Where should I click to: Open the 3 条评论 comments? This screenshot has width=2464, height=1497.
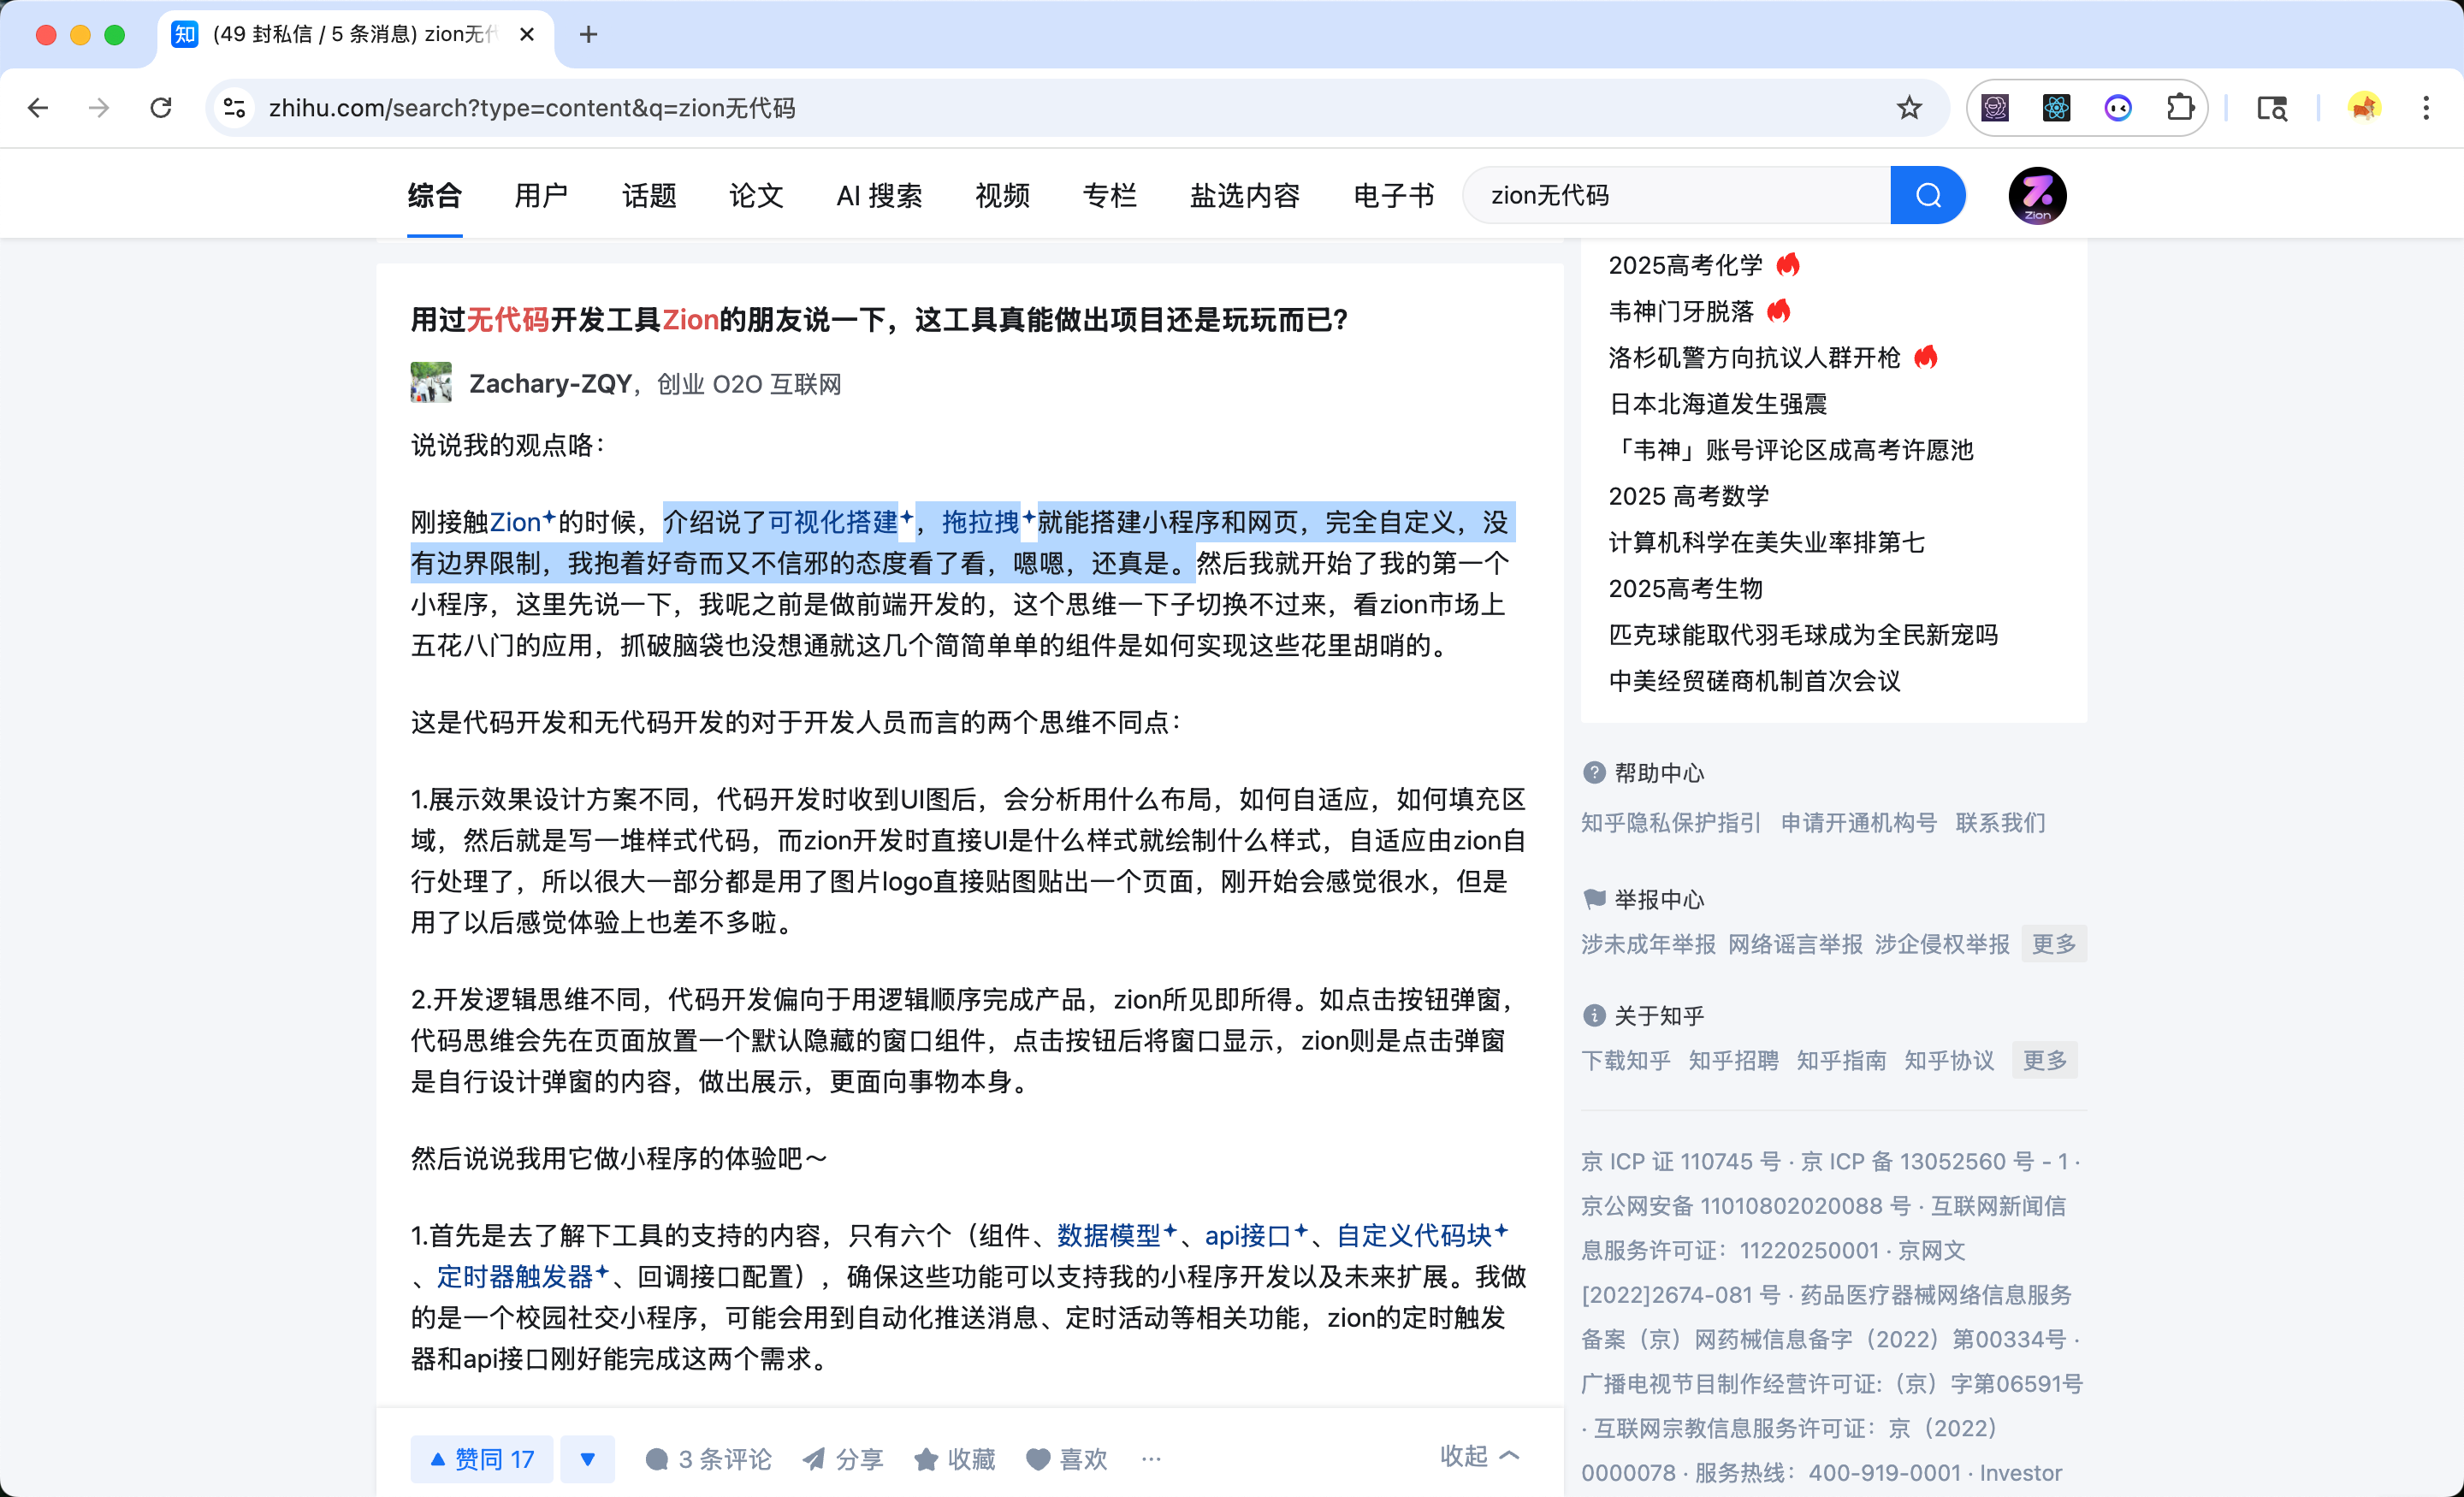tap(708, 1459)
